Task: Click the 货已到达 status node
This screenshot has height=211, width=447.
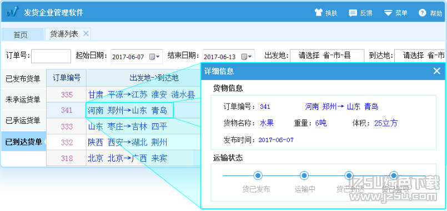Action: click(349, 175)
